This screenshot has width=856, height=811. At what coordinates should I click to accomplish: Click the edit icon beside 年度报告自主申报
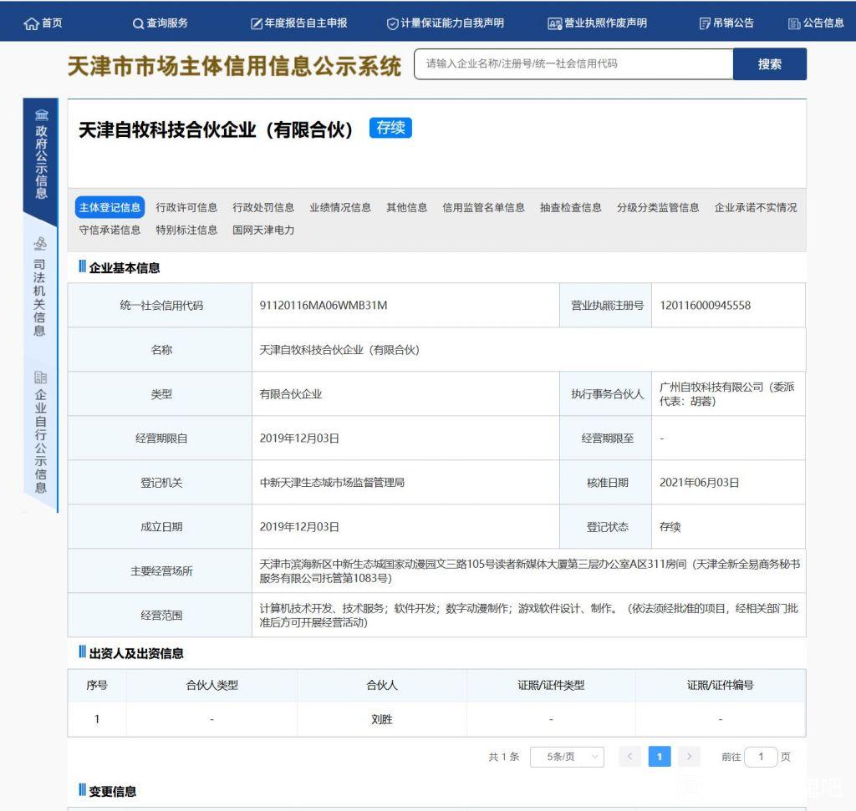257,23
